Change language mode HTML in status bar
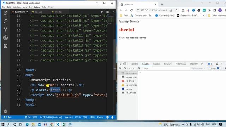 92,117
